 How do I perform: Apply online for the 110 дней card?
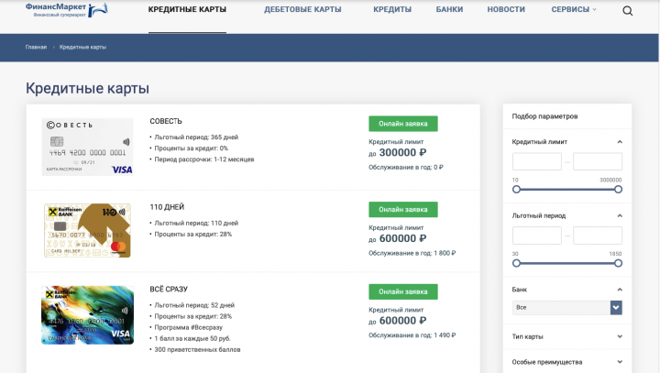point(403,210)
